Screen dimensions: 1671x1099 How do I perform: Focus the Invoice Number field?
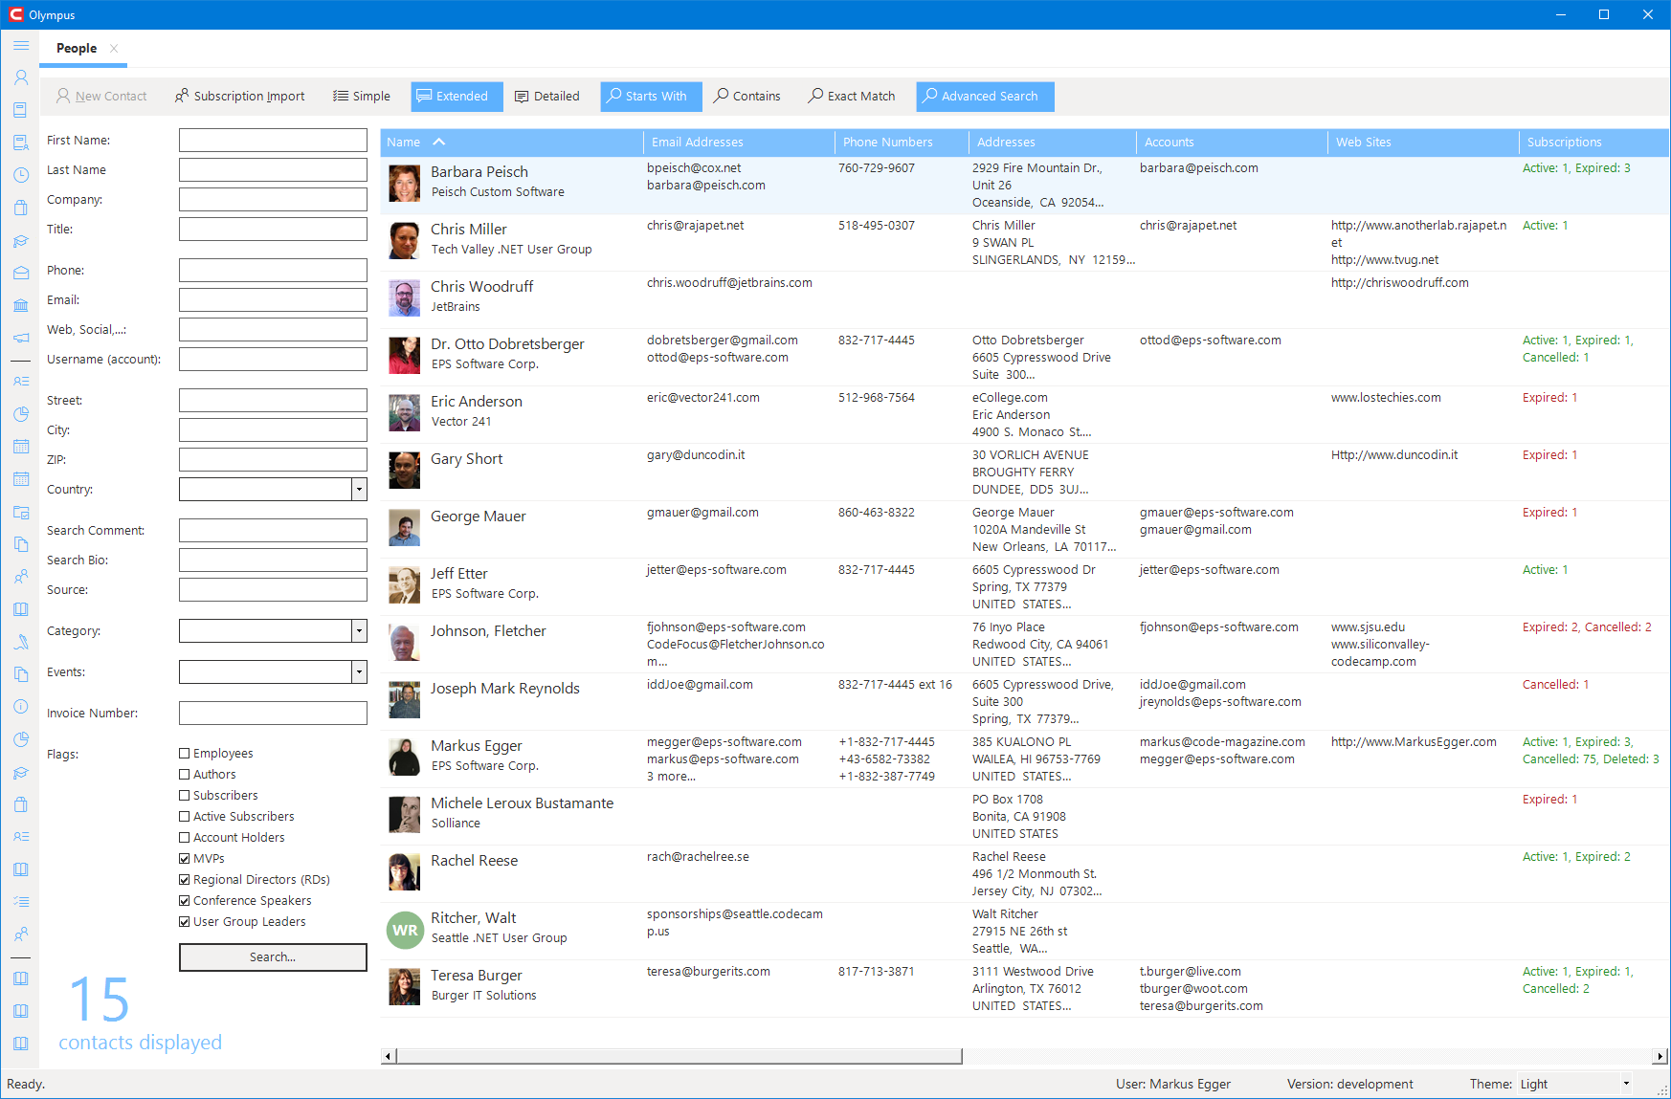click(x=273, y=714)
